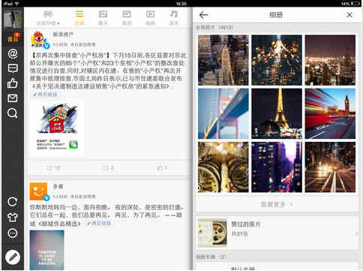This screenshot has height=271, width=363.
Task: Open the comments speech bubble icon
Action: (x=13, y=68)
